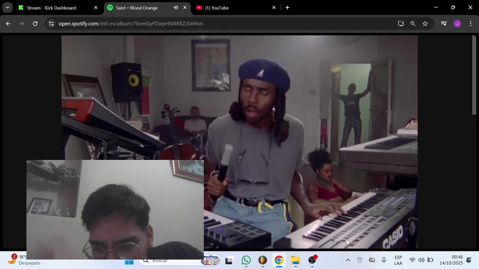Open the Windows Start menu

tap(129, 260)
